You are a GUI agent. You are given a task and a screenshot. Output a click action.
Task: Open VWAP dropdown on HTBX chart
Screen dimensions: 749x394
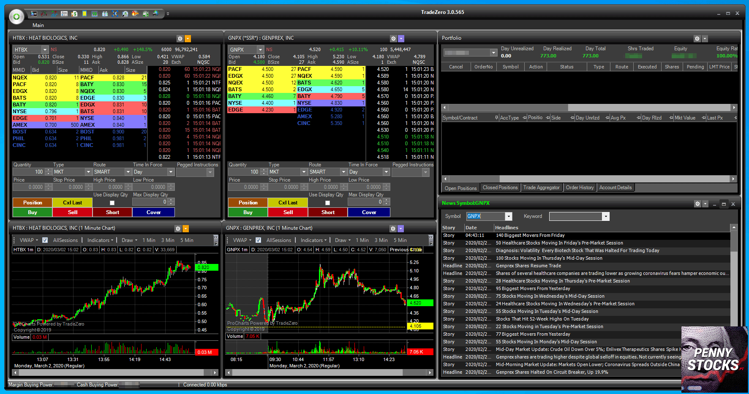pos(29,240)
